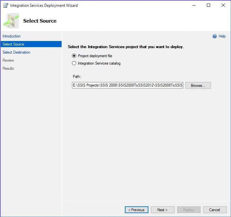Minimize the Deployment Wizard window

pos(194,5)
